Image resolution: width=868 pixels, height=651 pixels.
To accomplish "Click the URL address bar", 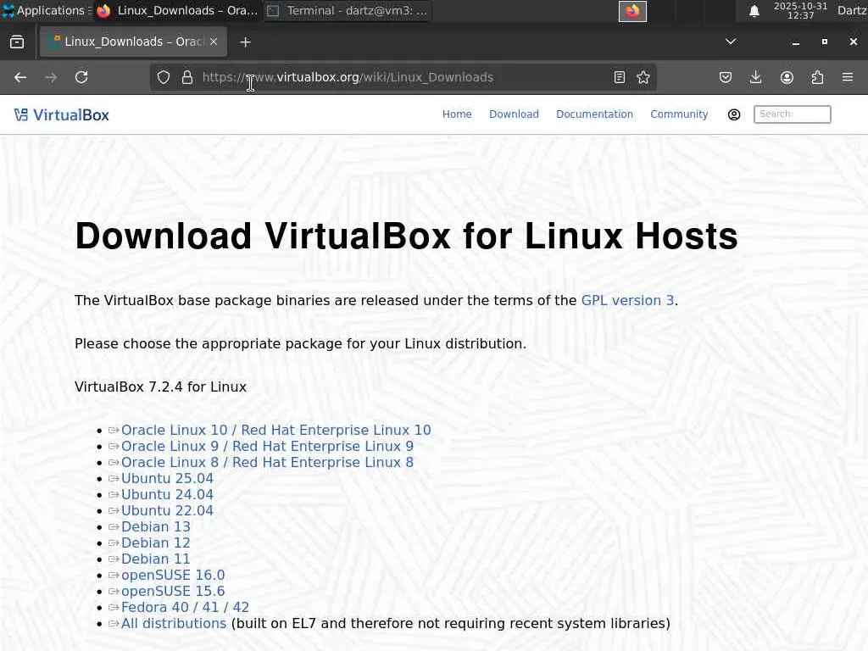I will [404, 77].
